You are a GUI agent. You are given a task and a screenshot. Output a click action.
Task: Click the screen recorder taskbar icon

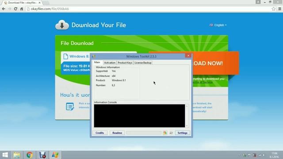[x=42, y=155]
